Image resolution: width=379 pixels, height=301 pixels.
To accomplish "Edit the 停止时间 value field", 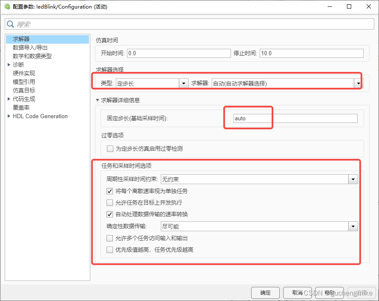I will coord(308,53).
